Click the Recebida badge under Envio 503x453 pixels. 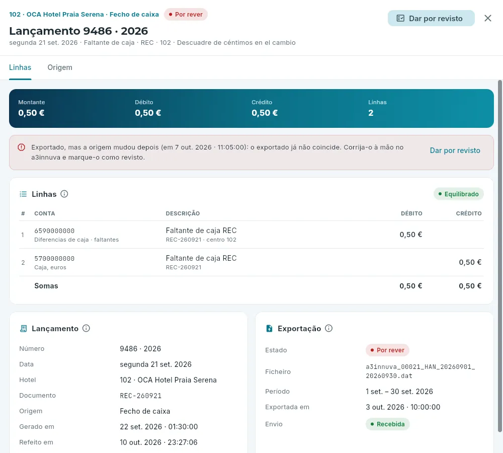[387, 424]
